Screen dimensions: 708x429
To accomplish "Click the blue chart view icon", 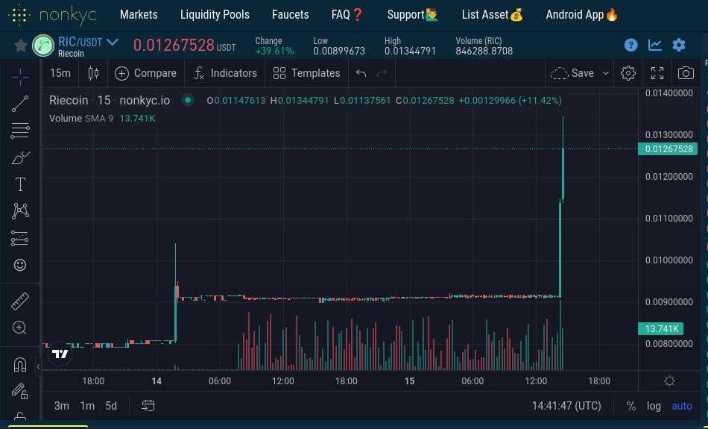I will (655, 45).
